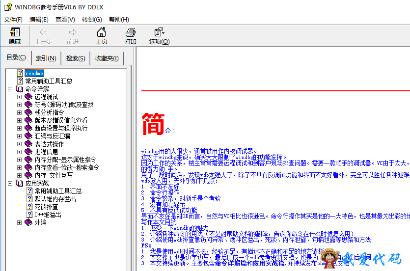Collapse the 命令详解 tree node
Image resolution: width=410 pixels, height=271 pixels.
click(10, 89)
